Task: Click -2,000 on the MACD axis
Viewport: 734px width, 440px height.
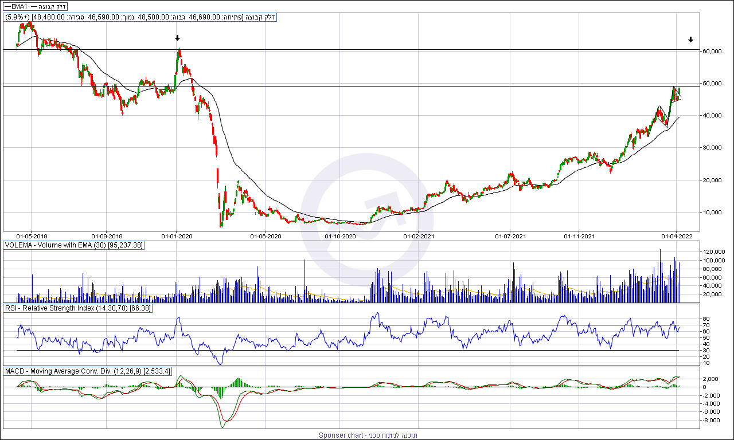Action: click(711, 395)
